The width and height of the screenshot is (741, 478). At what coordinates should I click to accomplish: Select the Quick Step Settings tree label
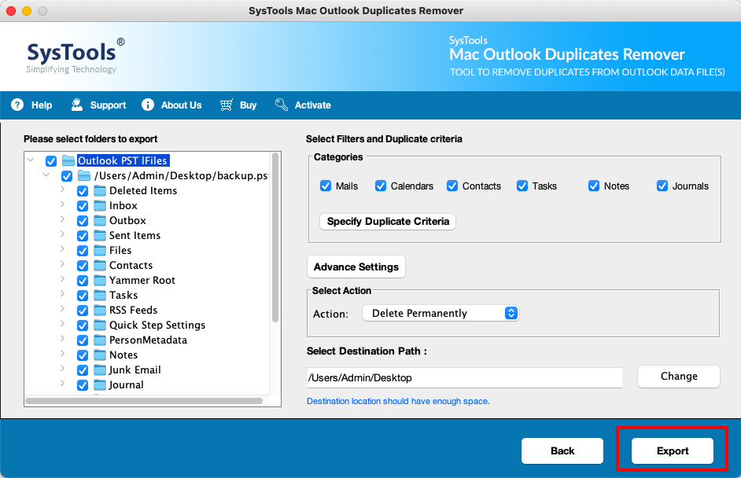pos(157,325)
